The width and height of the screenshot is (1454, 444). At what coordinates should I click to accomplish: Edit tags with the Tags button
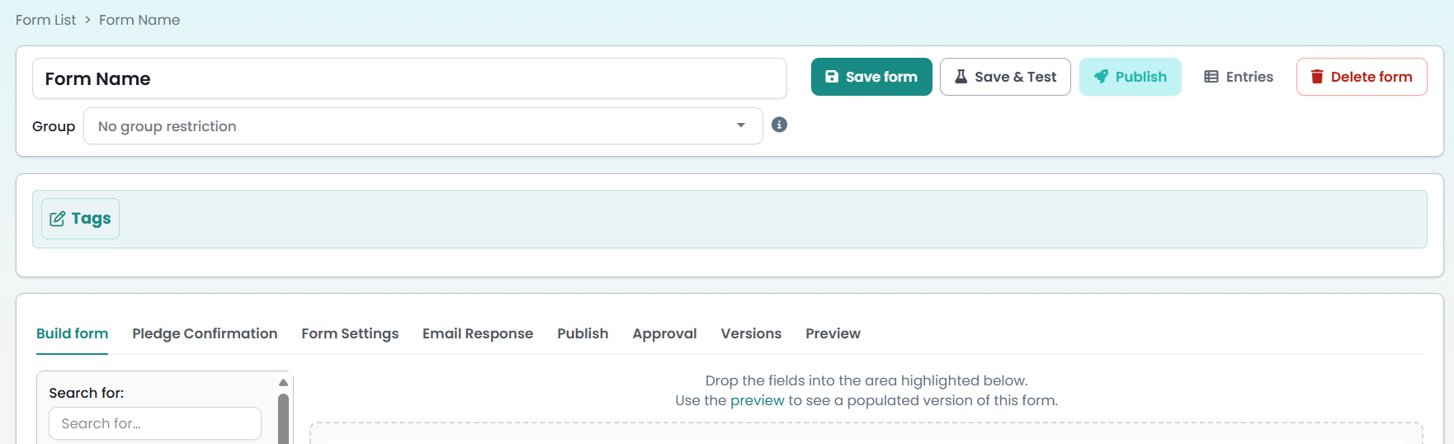81,219
